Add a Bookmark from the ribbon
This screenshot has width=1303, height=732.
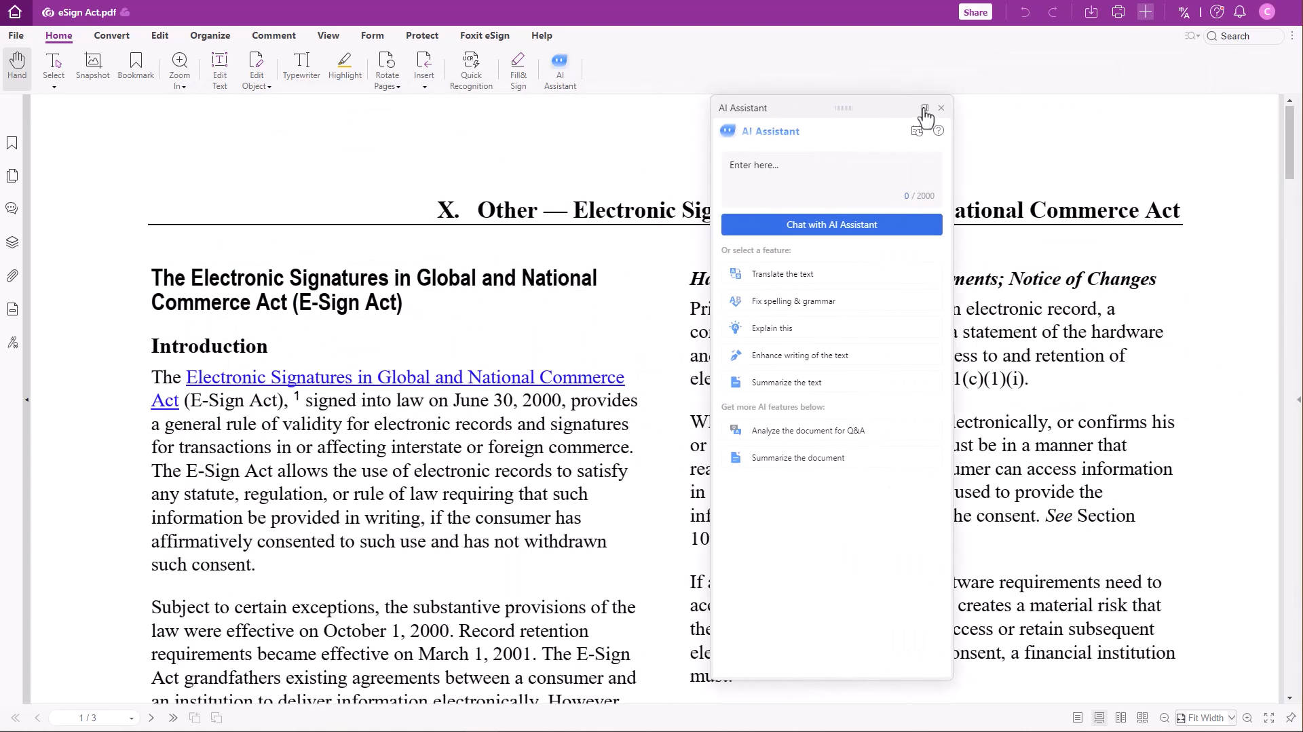coord(136,66)
